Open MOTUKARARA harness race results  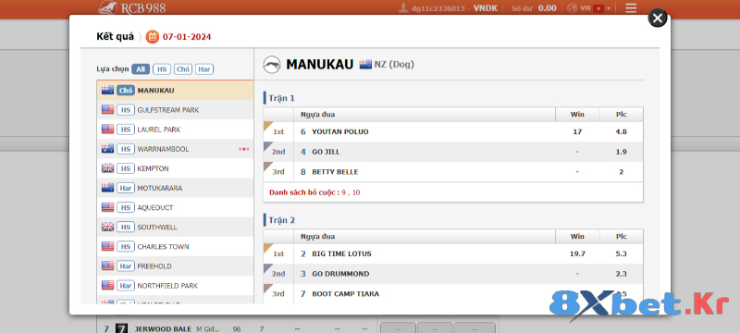tap(175, 188)
